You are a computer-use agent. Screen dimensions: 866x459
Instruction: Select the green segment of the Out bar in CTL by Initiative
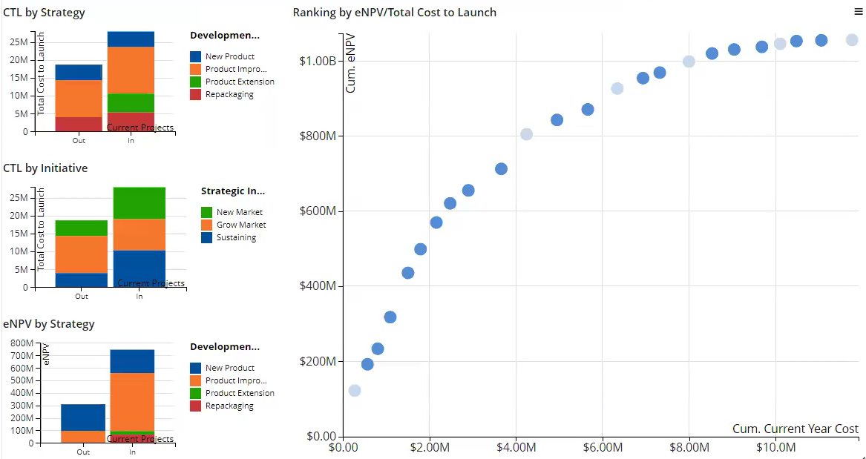pos(81,228)
